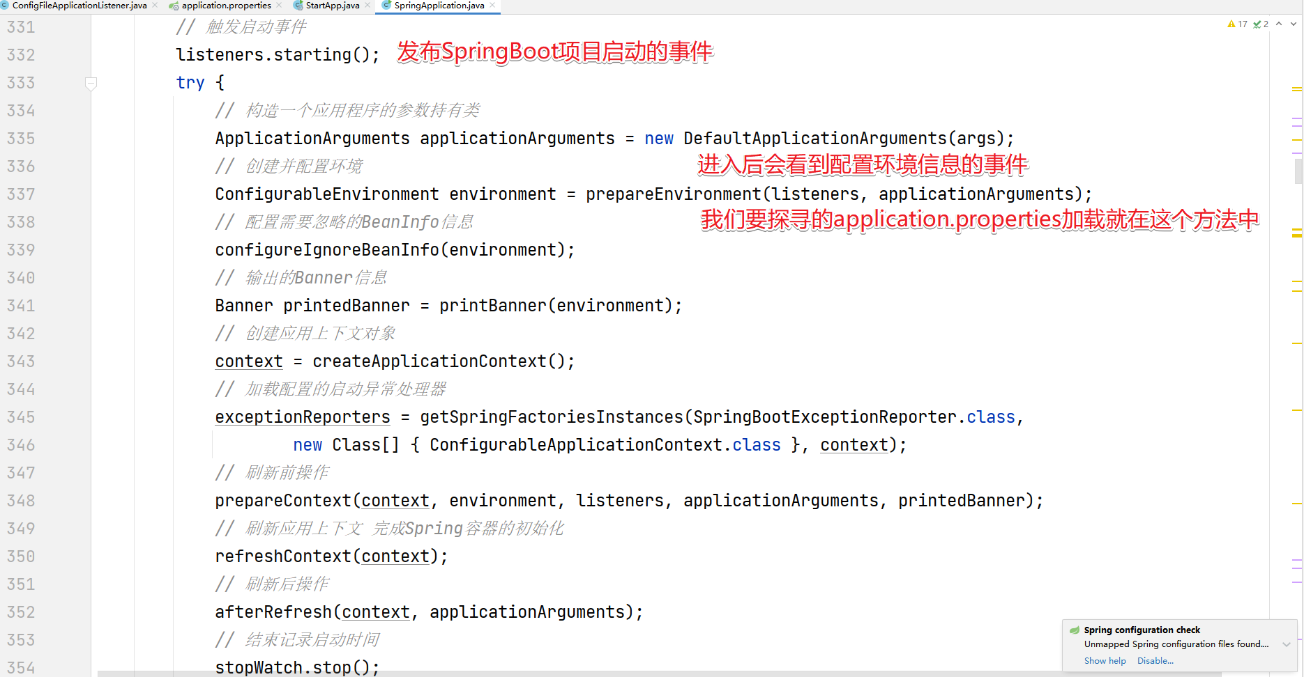Click the vertical scrollbar thumb on right edge
The height and width of the screenshot is (677, 1304).
[1298, 171]
